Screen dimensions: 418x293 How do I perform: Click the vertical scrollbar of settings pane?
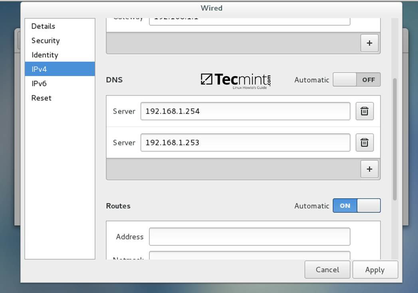[395, 139]
